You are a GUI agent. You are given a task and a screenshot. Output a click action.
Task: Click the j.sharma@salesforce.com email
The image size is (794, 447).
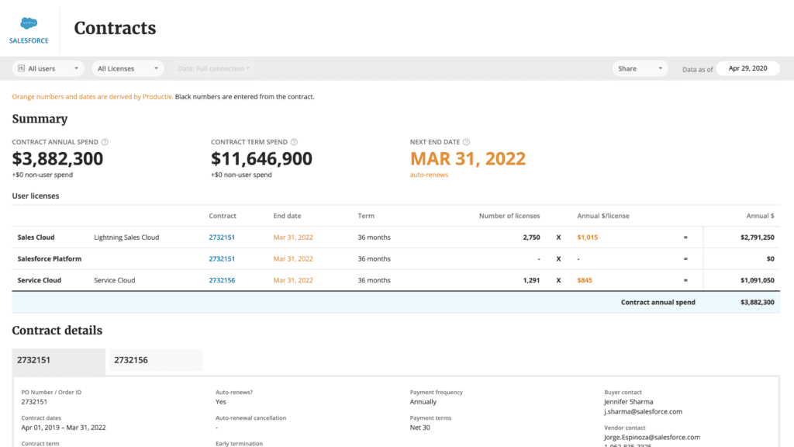[643, 411]
